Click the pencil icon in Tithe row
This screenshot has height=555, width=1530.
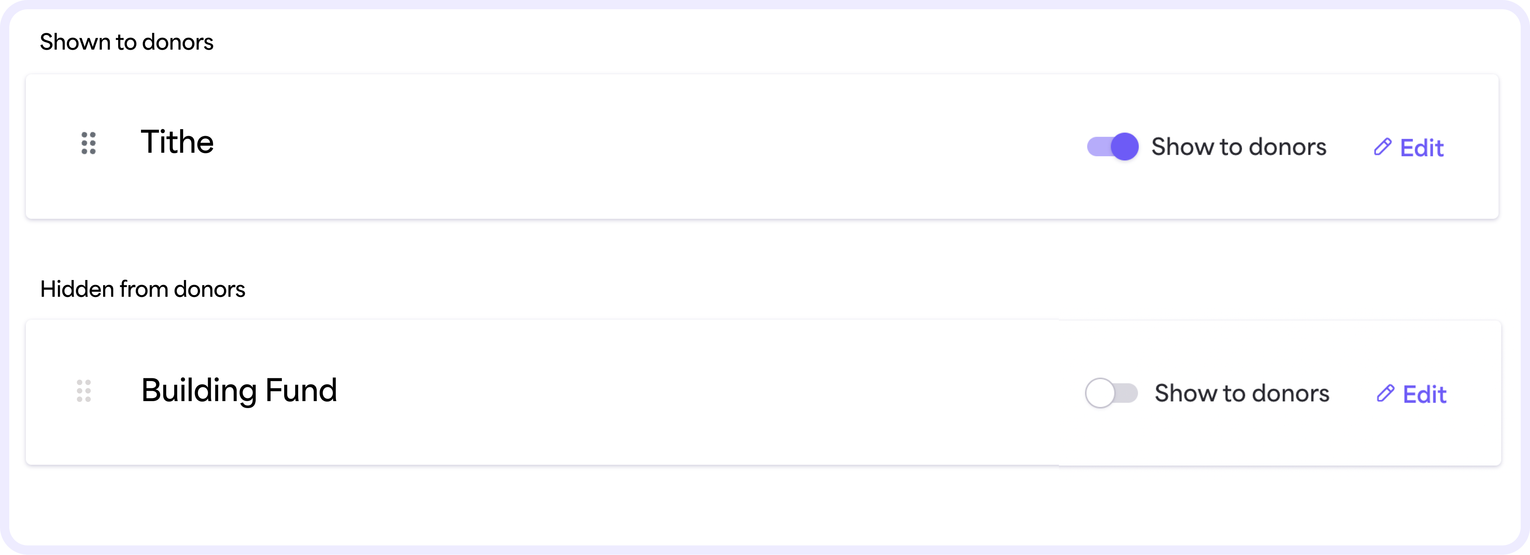1382,147
